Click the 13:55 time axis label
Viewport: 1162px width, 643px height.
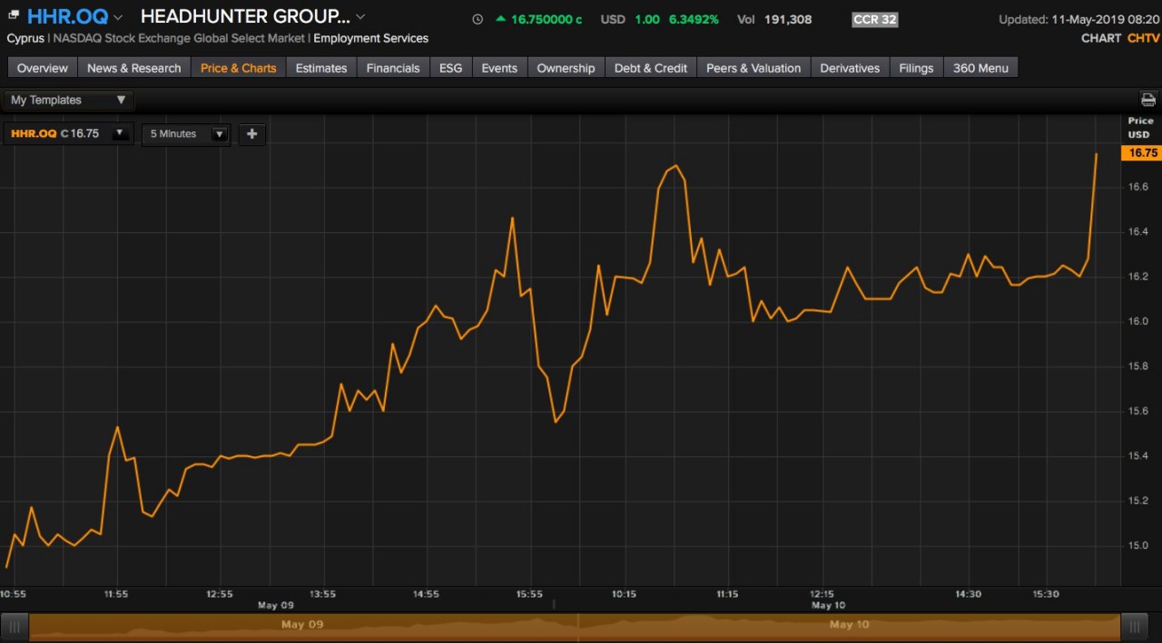(x=322, y=594)
